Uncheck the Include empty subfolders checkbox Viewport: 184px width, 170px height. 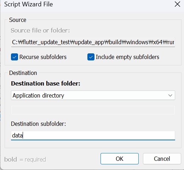point(91,57)
